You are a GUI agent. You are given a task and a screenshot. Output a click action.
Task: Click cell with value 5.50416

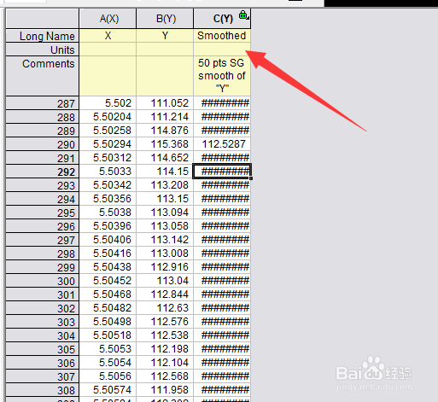point(108,253)
